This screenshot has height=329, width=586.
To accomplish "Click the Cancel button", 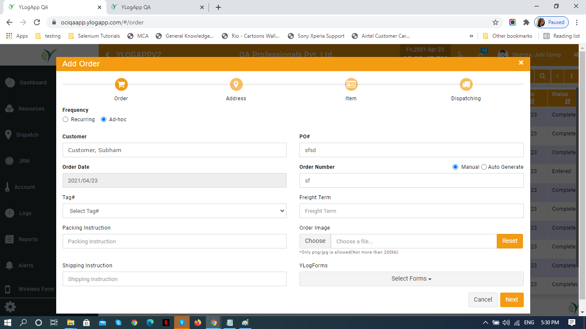I will (x=483, y=299).
